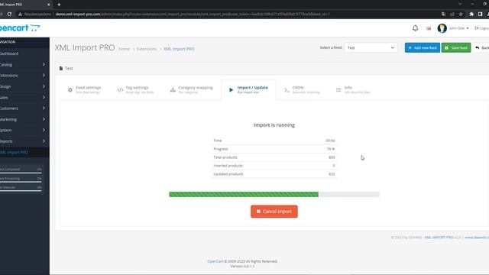Expand the System sidebar menu
Image resolution: width=489 pixels, height=275 pixels.
[24, 130]
